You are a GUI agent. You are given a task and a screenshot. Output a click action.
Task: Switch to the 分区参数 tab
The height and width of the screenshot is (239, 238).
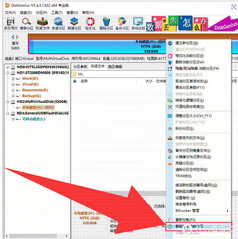coord(80,67)
